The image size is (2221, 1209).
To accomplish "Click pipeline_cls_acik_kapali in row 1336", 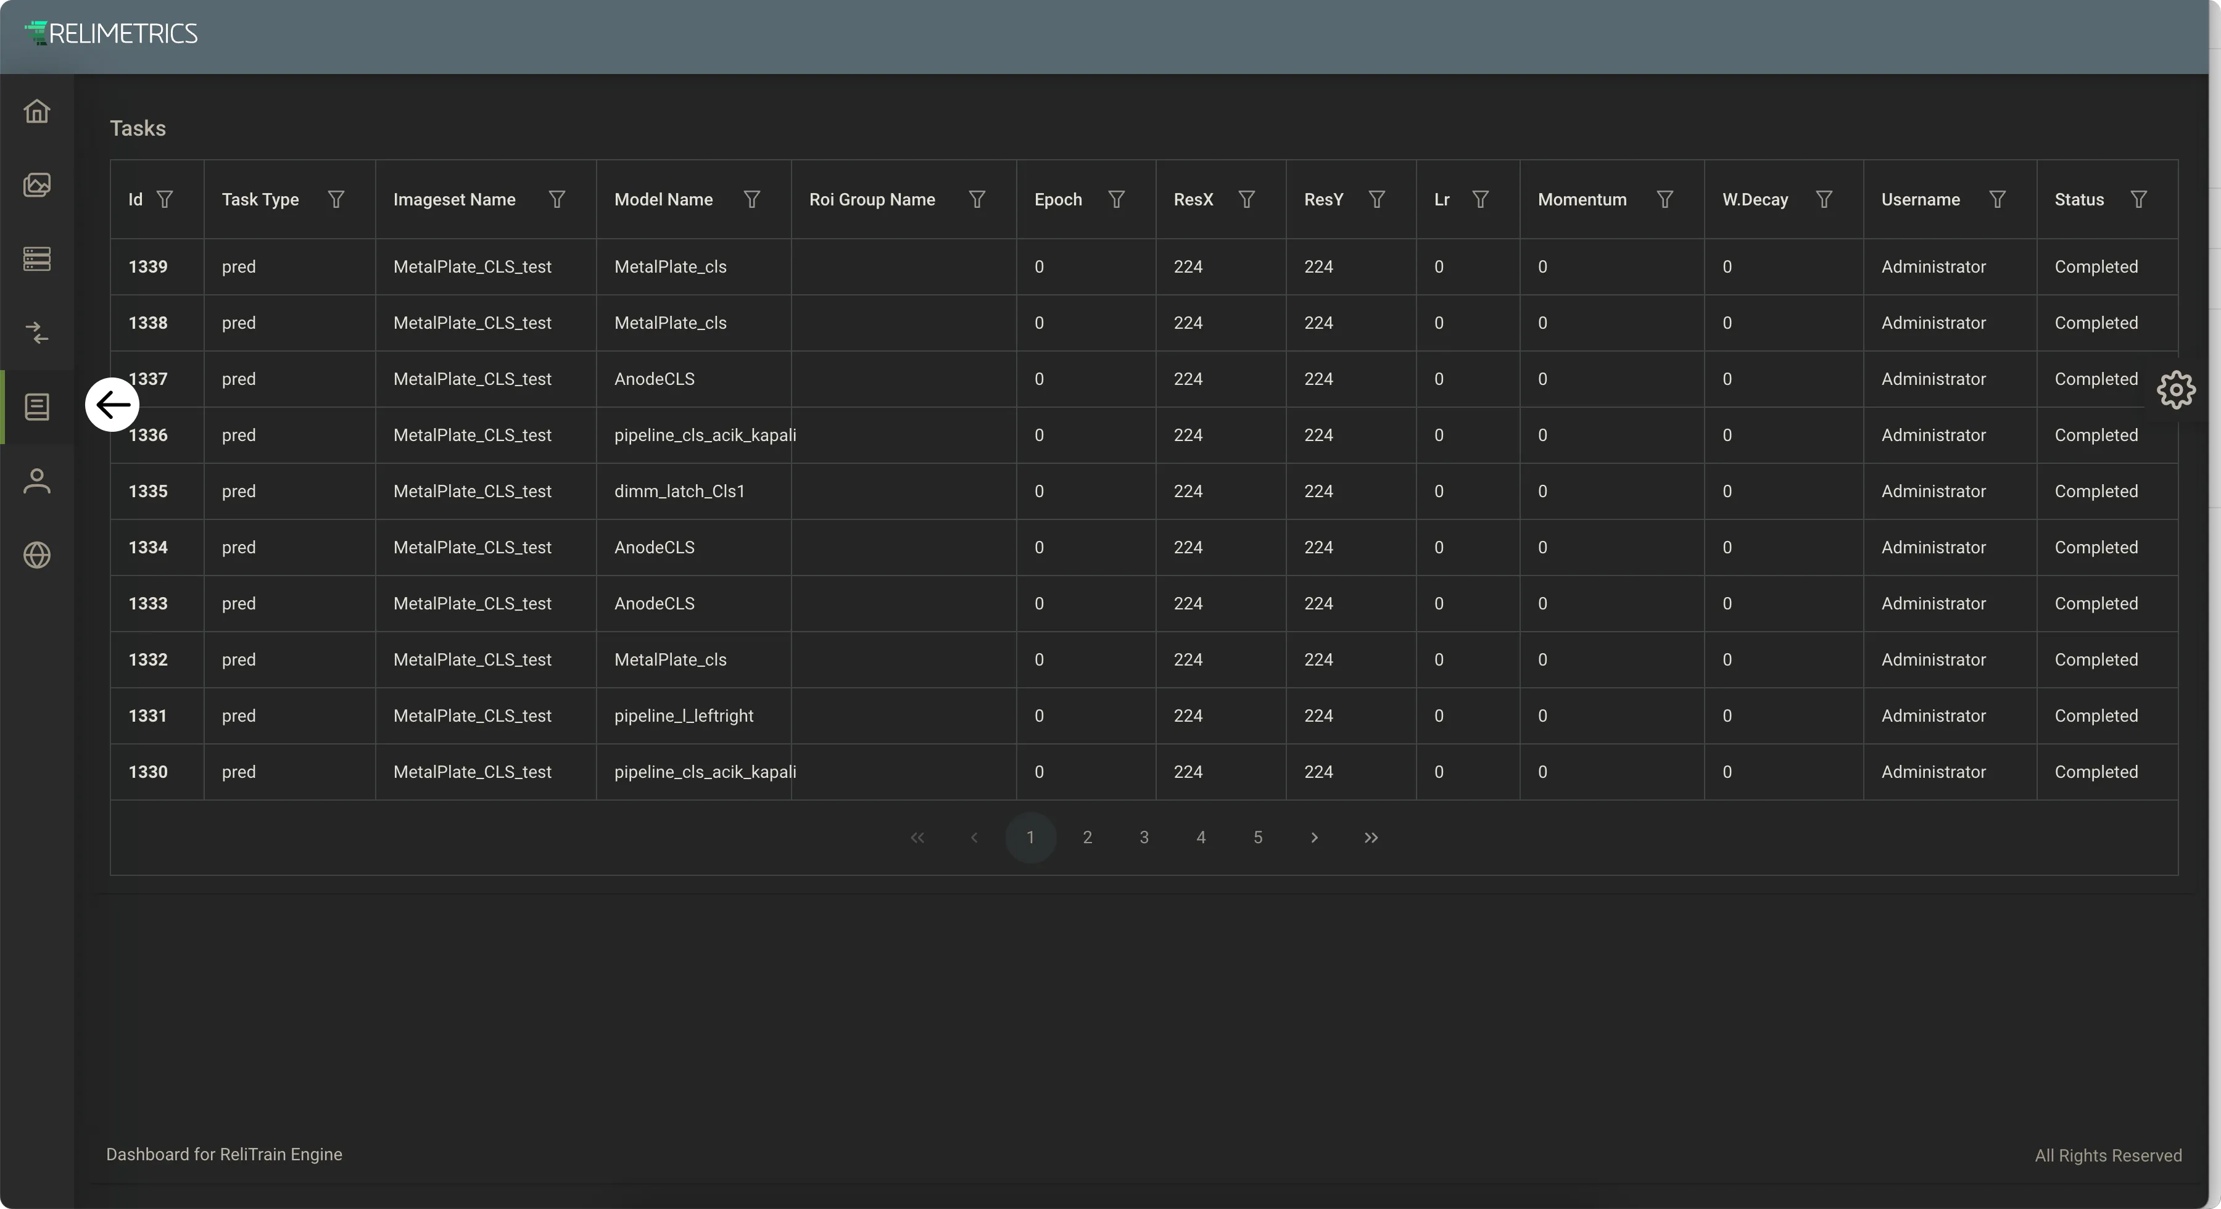I will pos(705,435).
